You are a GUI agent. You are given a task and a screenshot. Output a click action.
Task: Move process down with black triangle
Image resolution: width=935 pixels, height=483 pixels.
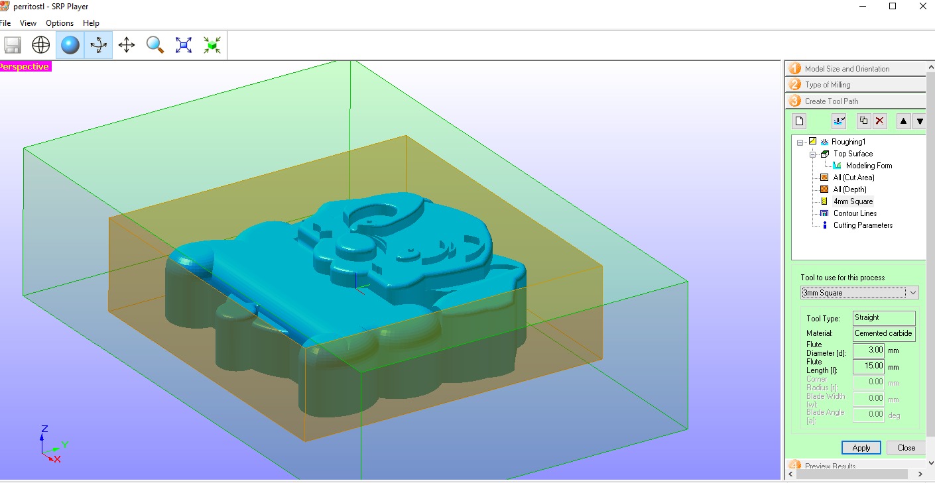point(919,121)
